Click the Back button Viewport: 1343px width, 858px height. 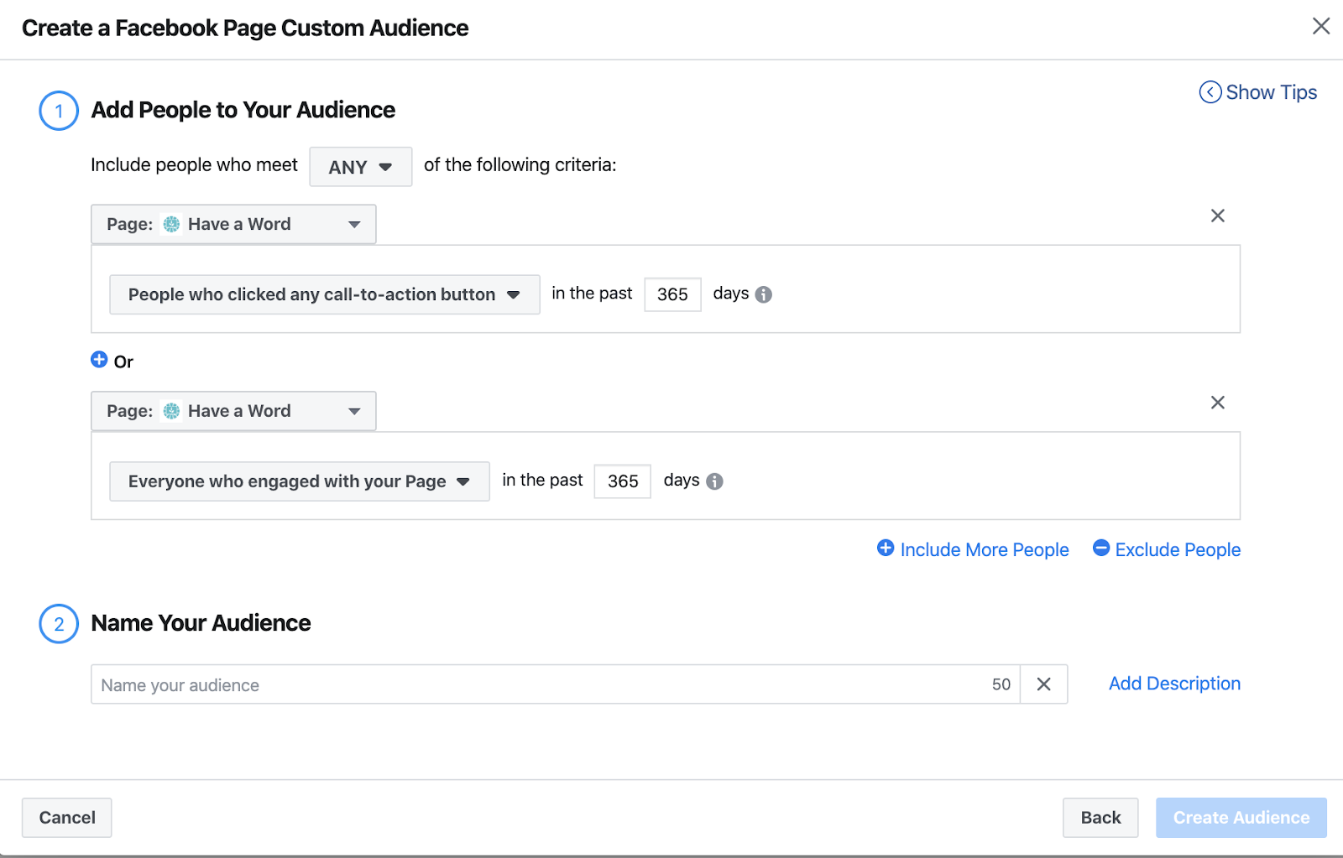pyautogui.click(x=1100, y=818)
